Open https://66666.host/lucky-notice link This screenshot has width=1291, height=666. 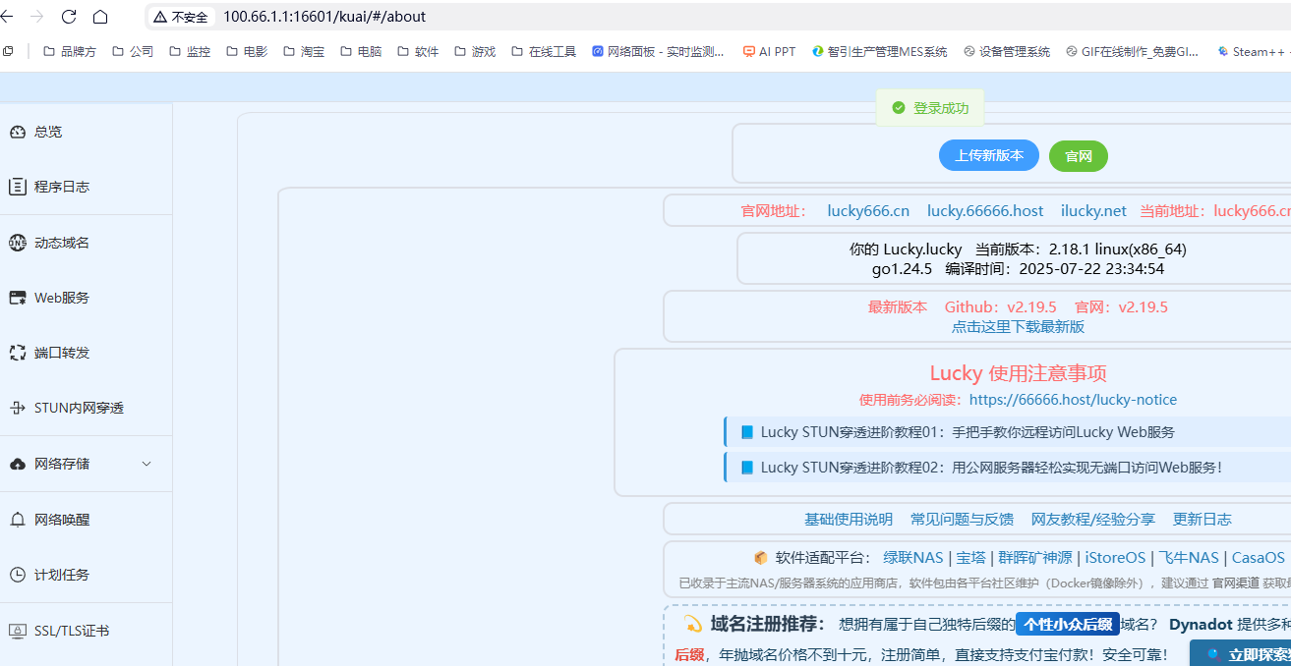tap(1073, 400)
